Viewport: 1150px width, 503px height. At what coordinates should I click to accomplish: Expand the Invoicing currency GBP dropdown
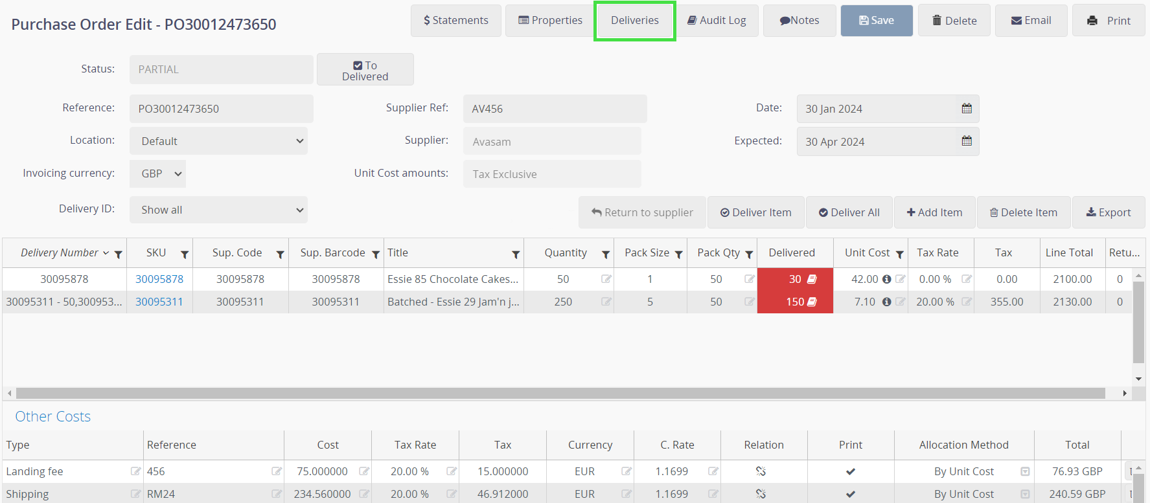tap(157, 173)
